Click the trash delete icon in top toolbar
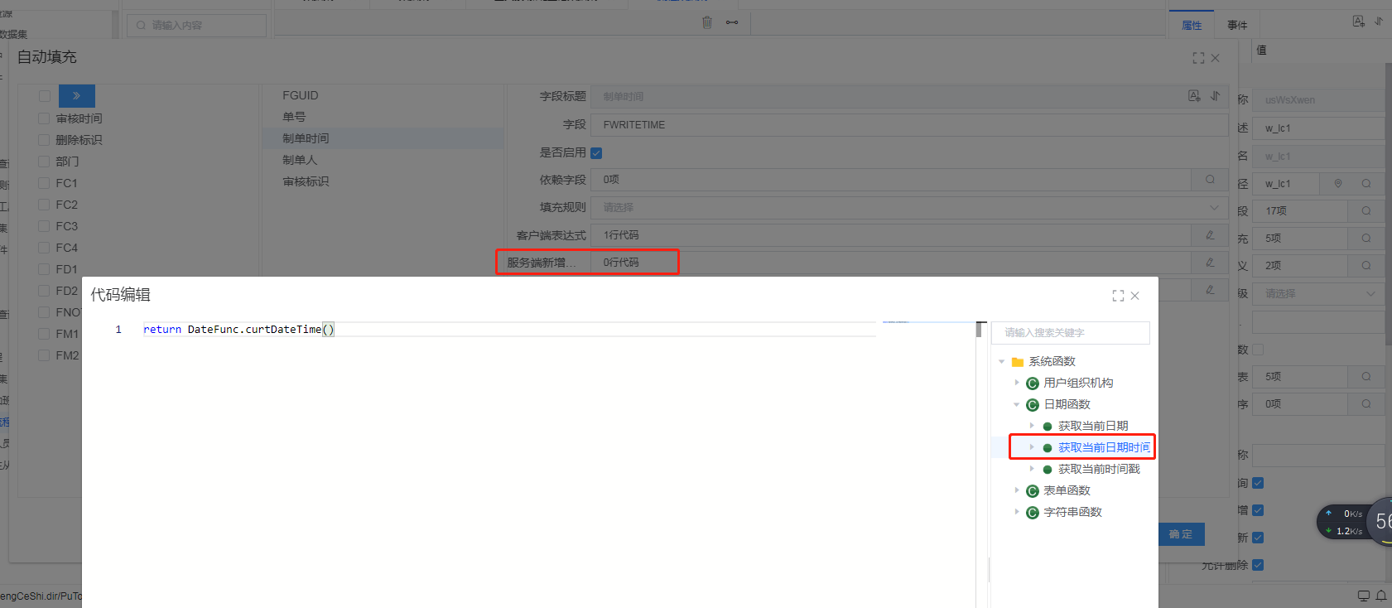This screenshot has width=1392, height=608. point(707,22)
